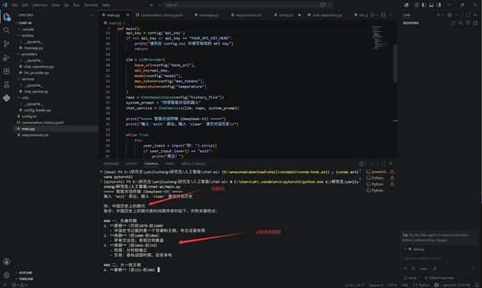
Task: Switch to the OUTPUT panel tab
Action: (131, 163)
